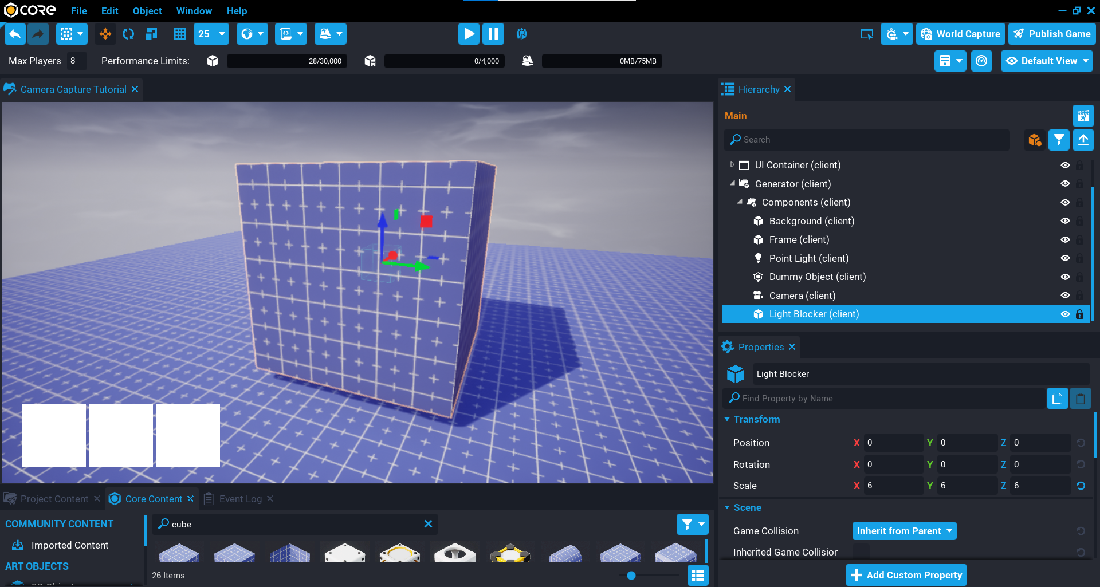The width and height of the screenshot is (1100, 587).
Task: Unlock the Light Blocker (client) object
Action: pyautogui.click(x=1079, y=314)
